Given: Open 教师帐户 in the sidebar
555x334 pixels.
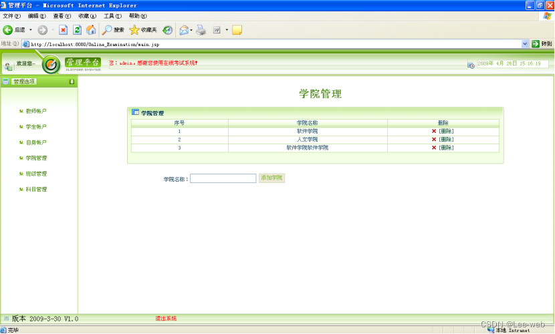Looking at the screenshot, I should coord(36,111).
